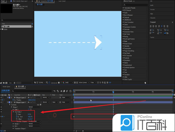The image size is (175, 132).
Task: Click the End keyframe at timeline start
Action: [x=74, y=116]
